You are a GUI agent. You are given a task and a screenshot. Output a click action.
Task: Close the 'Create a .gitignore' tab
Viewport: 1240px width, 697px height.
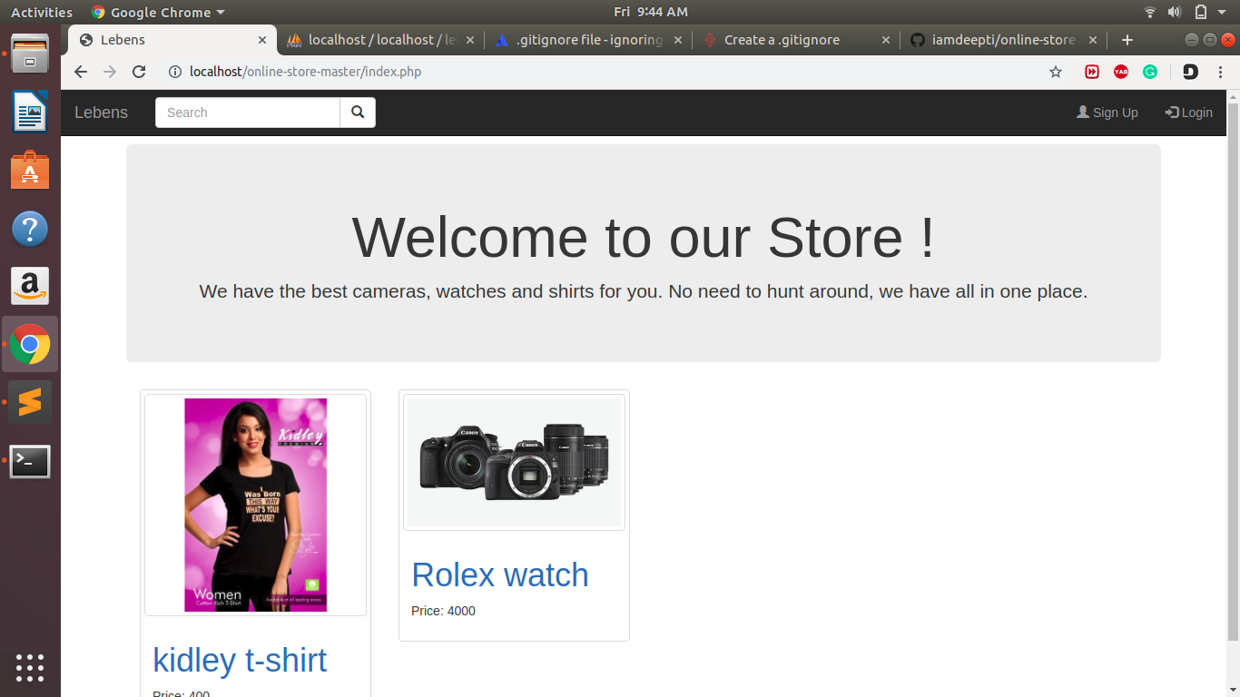pyautogui.click(x=886, y=40)
